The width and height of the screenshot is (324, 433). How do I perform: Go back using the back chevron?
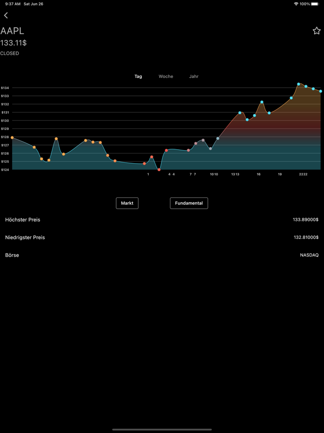click(x=6, y=15)
